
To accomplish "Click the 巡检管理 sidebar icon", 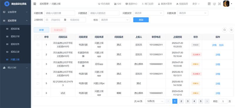I will 4,20.
